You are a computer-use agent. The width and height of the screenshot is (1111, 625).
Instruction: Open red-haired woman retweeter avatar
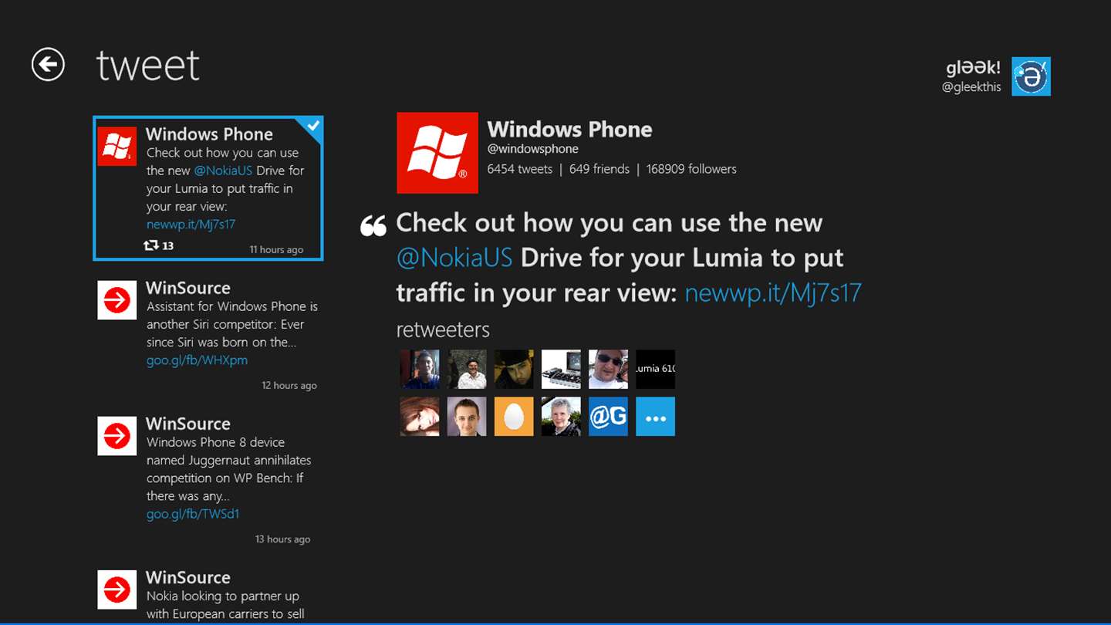click(420, 417)
